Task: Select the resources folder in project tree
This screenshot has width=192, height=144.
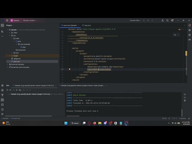Action: pos(21,50)
